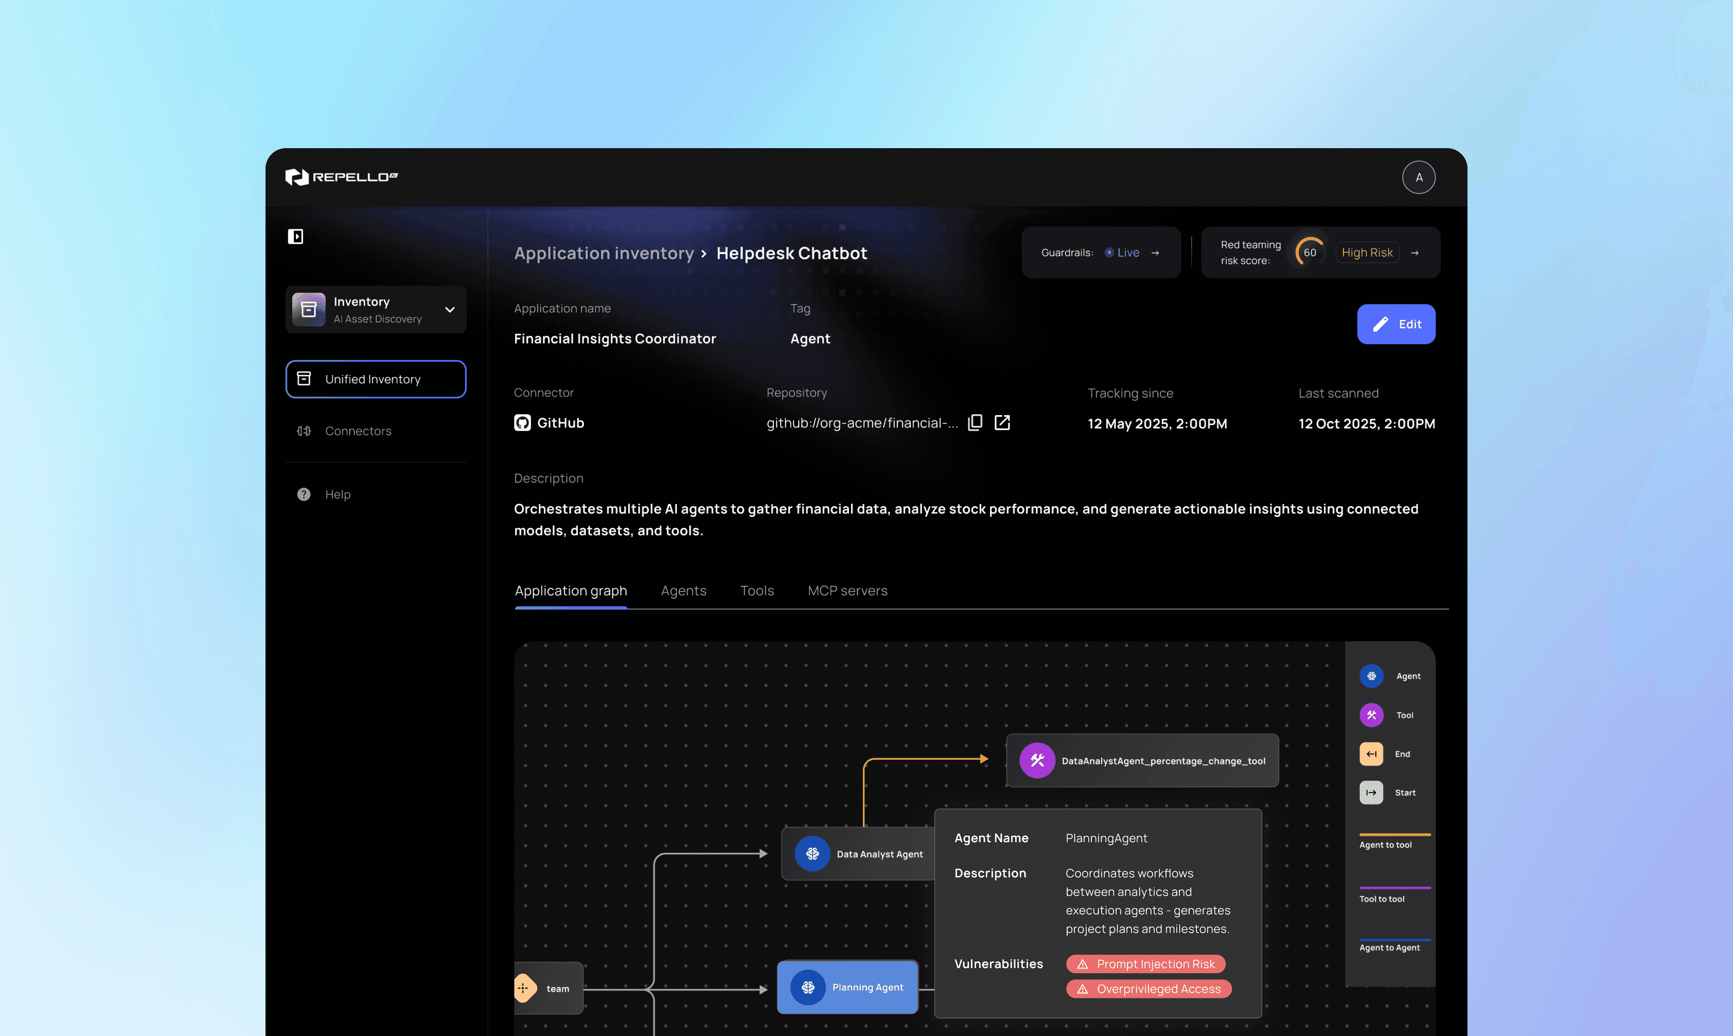1733x1036 pixels.
Task: Select DataAnalystAgent_percentage_change_tool node
Action: click(x=1142, y=761)
